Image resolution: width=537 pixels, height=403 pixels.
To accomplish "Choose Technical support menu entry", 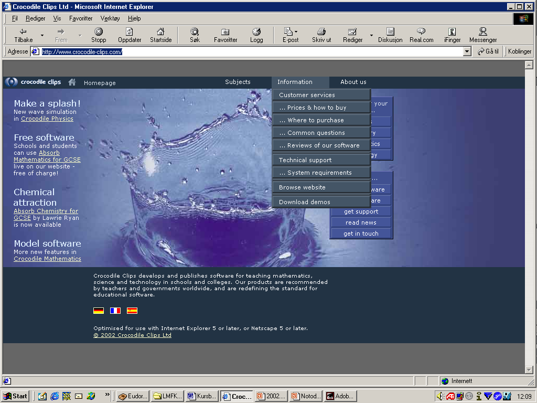I will (305, 160).
